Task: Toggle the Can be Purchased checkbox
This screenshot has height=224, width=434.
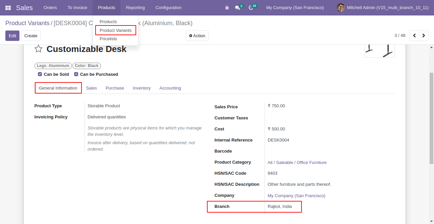Action: pyautogui.click(x=76, y=74)
